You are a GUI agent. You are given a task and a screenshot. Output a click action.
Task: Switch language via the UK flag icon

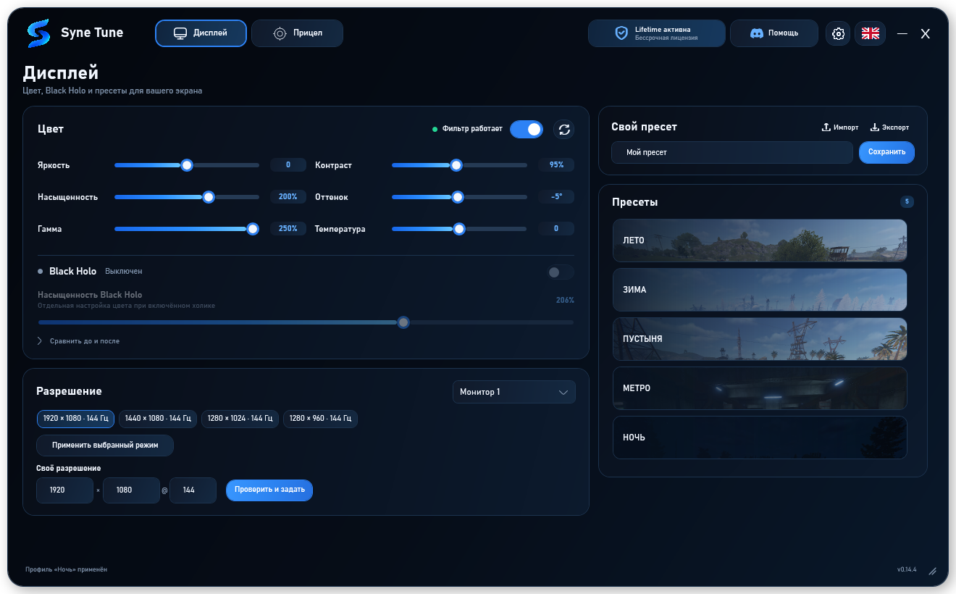click(870, 33)
